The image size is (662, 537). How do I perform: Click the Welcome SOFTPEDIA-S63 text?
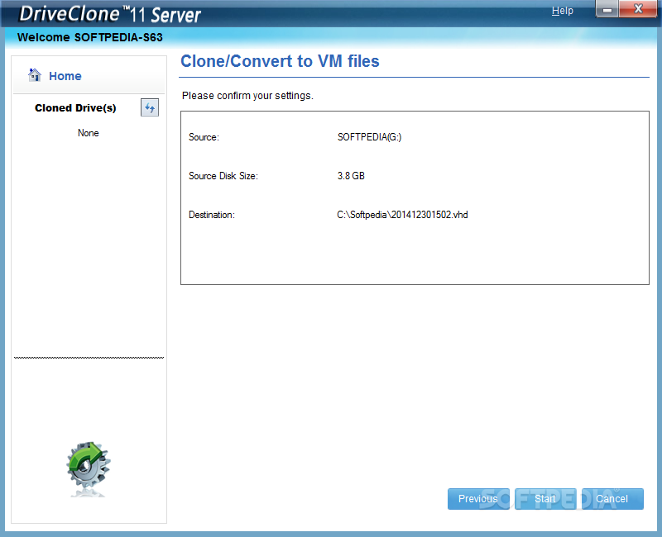pos(90,37)
